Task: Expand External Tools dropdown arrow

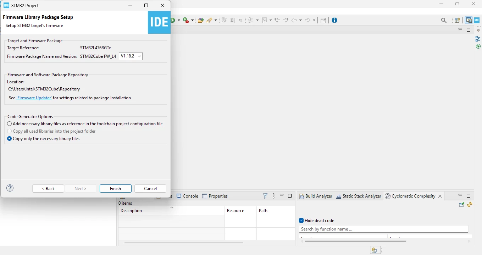Action: [192, 20]
